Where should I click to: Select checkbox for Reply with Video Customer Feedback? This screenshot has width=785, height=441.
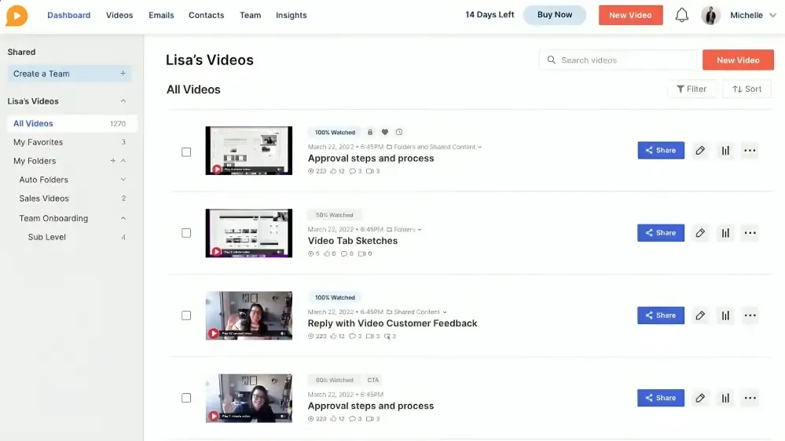(186, 315)
